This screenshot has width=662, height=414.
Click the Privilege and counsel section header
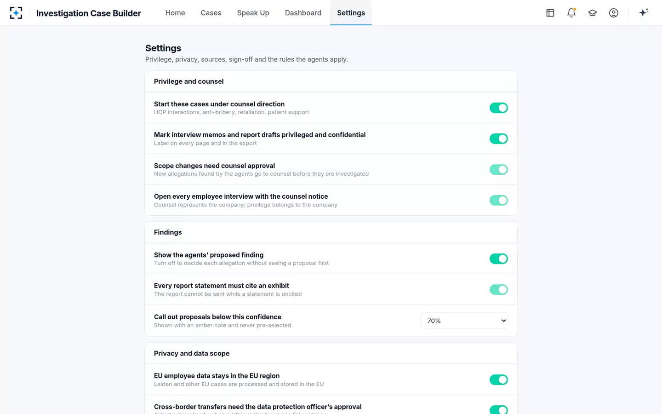188,81
